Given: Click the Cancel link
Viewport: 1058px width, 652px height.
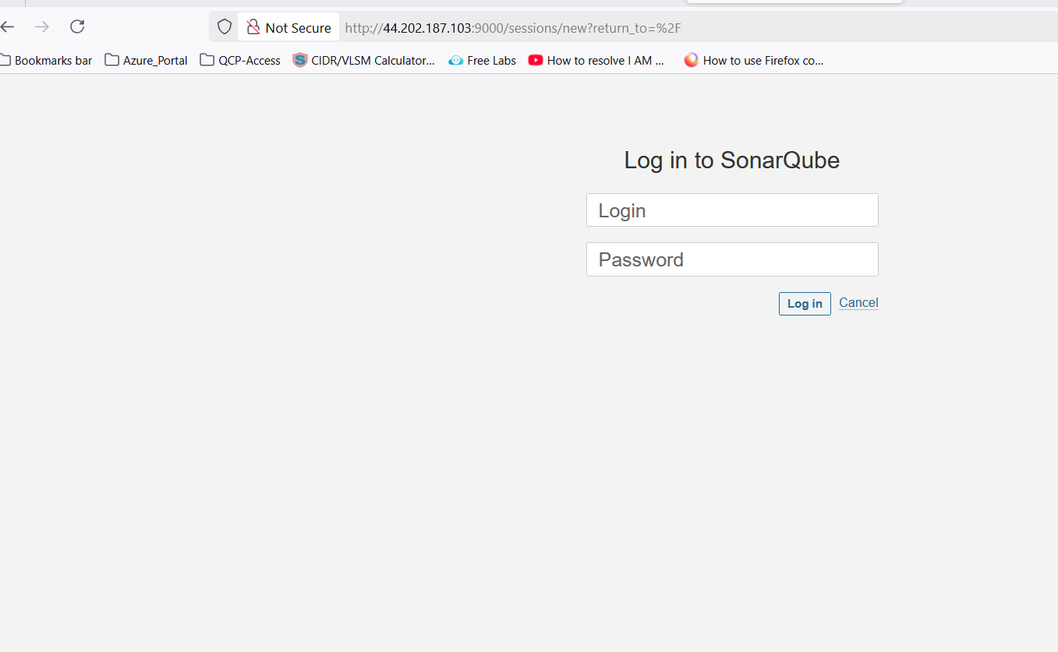Looking at the screenshot, I should (x=858, y=303).
